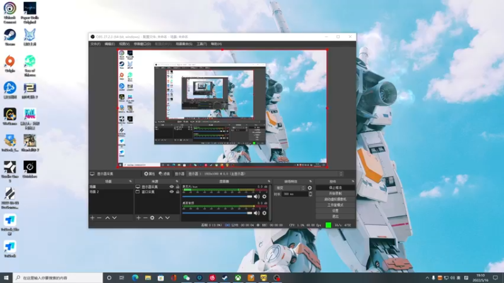Image resolution: width=504 pixels, height=283 pixels.
Task: Click the desktop audio volume slider
Action: (217, 214)
